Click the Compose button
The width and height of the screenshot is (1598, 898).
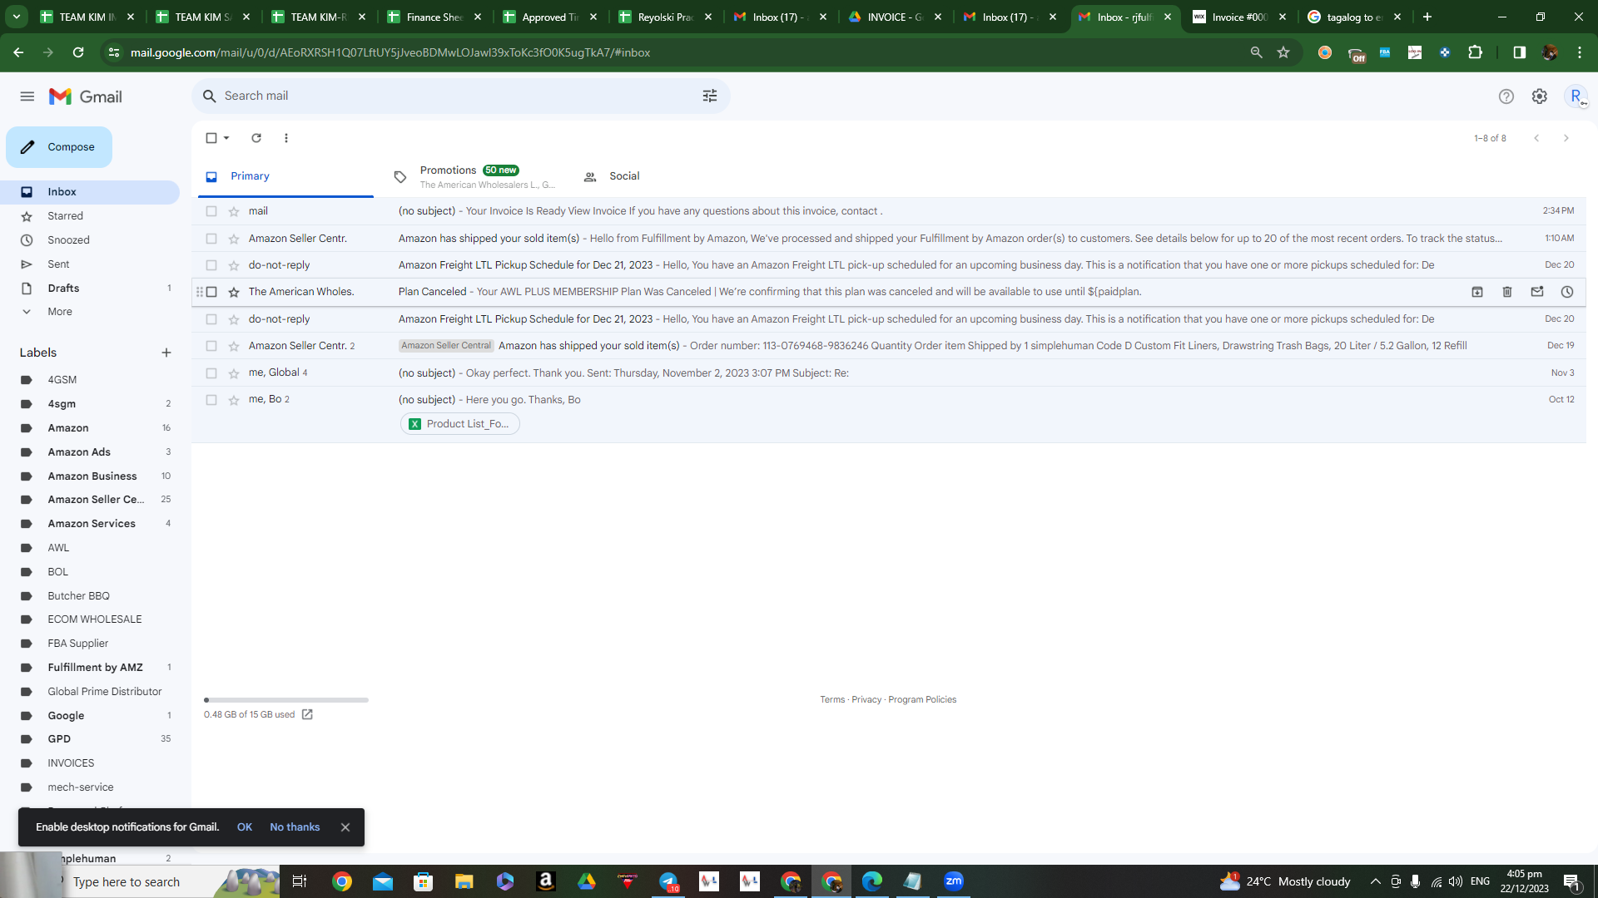59,147
